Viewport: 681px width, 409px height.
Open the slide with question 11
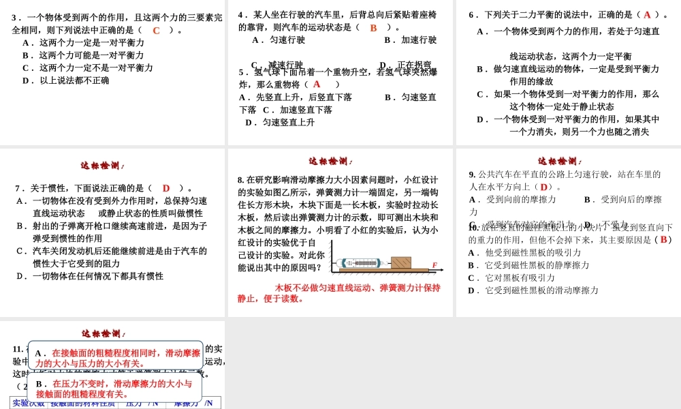click(x=112, y=365)
